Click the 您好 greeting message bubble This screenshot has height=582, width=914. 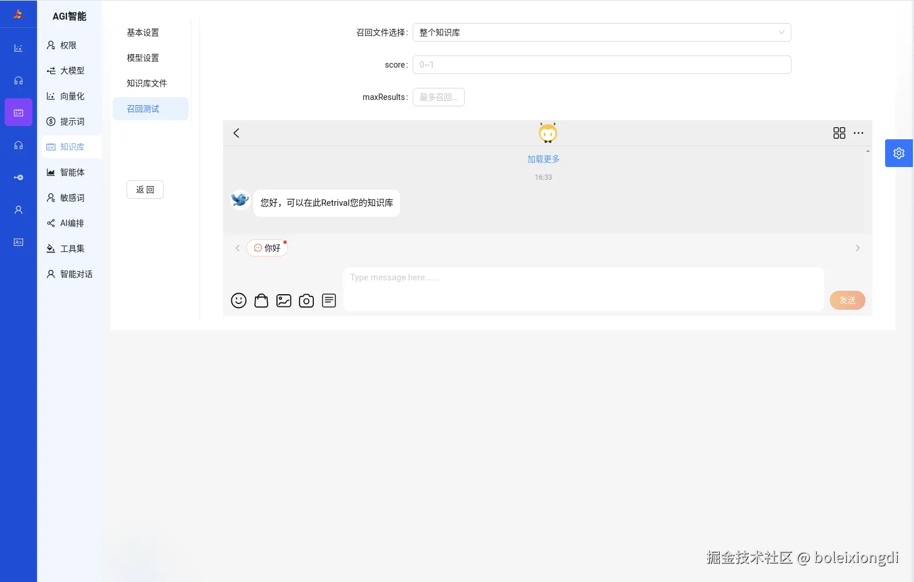click(x=327, y=203)
